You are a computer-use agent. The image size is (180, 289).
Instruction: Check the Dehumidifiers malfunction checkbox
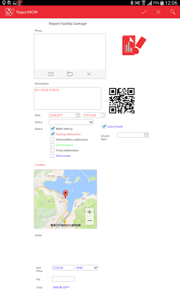53,140
